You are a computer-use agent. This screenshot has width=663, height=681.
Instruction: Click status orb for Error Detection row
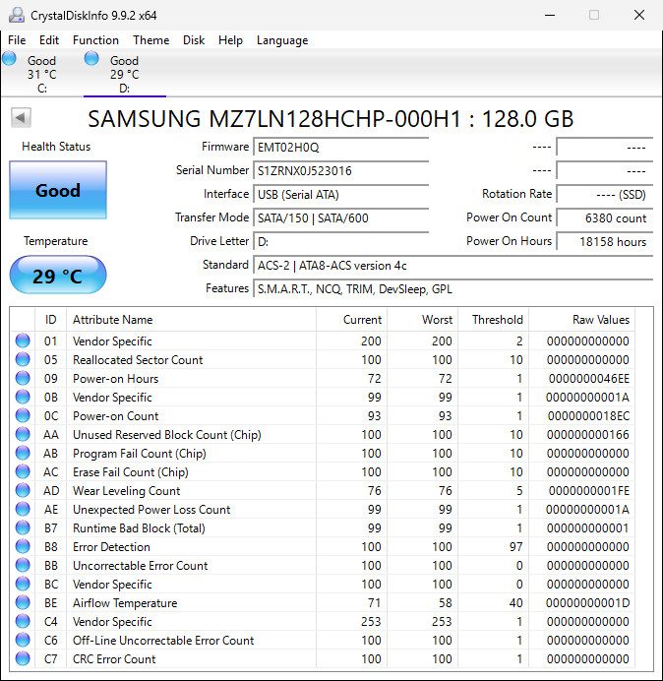(23, 546)
